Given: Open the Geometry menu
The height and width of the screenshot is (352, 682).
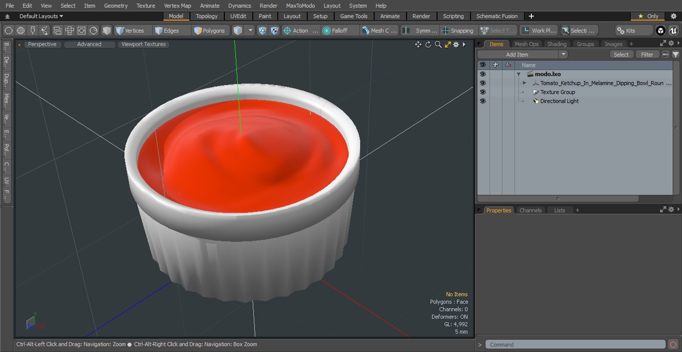Looking at the screenshot, I should point(115,6).
